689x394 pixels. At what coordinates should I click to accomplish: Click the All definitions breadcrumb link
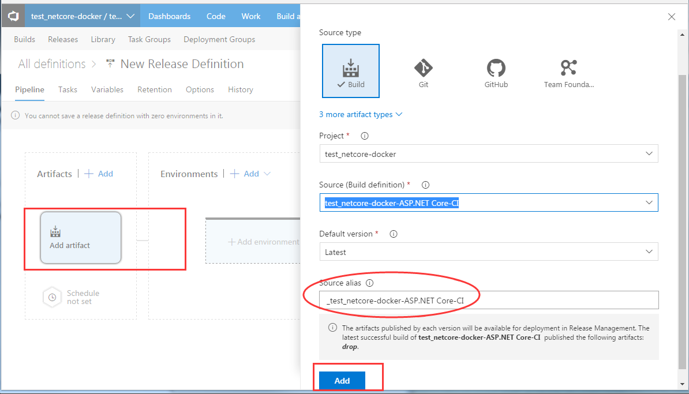[52, 64]
